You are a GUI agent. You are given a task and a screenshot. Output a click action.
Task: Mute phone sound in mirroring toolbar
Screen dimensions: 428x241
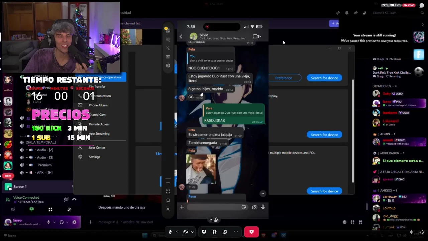(168, 48)
